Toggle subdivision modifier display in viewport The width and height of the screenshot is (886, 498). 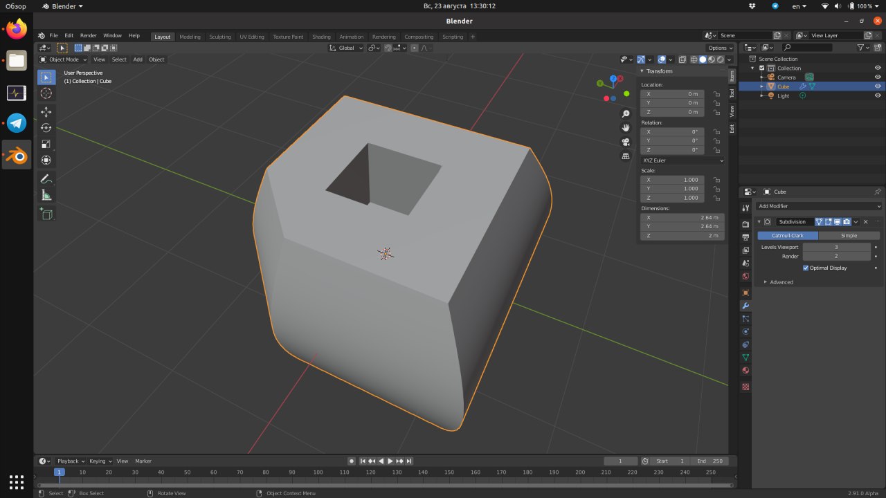click(837, 222)
